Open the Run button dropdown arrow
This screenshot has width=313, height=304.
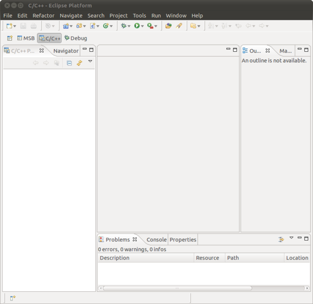142,26
